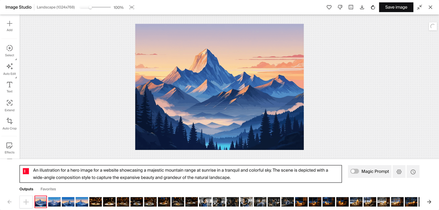439x210 pixels.
Task: Click the Save image button
Action: click(x=396, y=7)
